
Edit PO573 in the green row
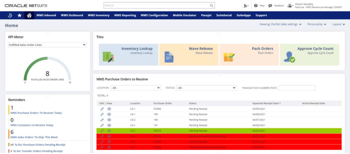tap(102, 131)
